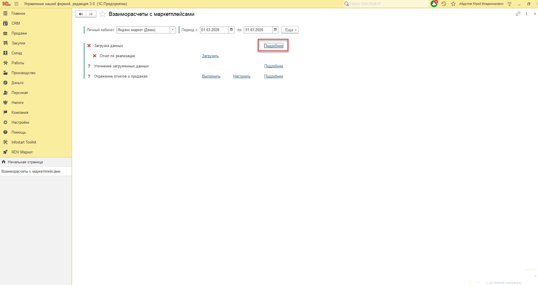Click the Работы tools icon

pyautogui.click(x=5, y=63)
